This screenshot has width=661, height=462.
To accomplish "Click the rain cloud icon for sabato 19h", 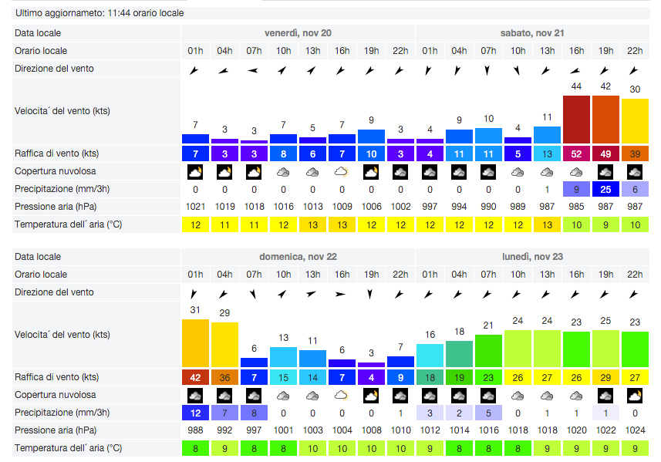I will (x=605, y=172).
